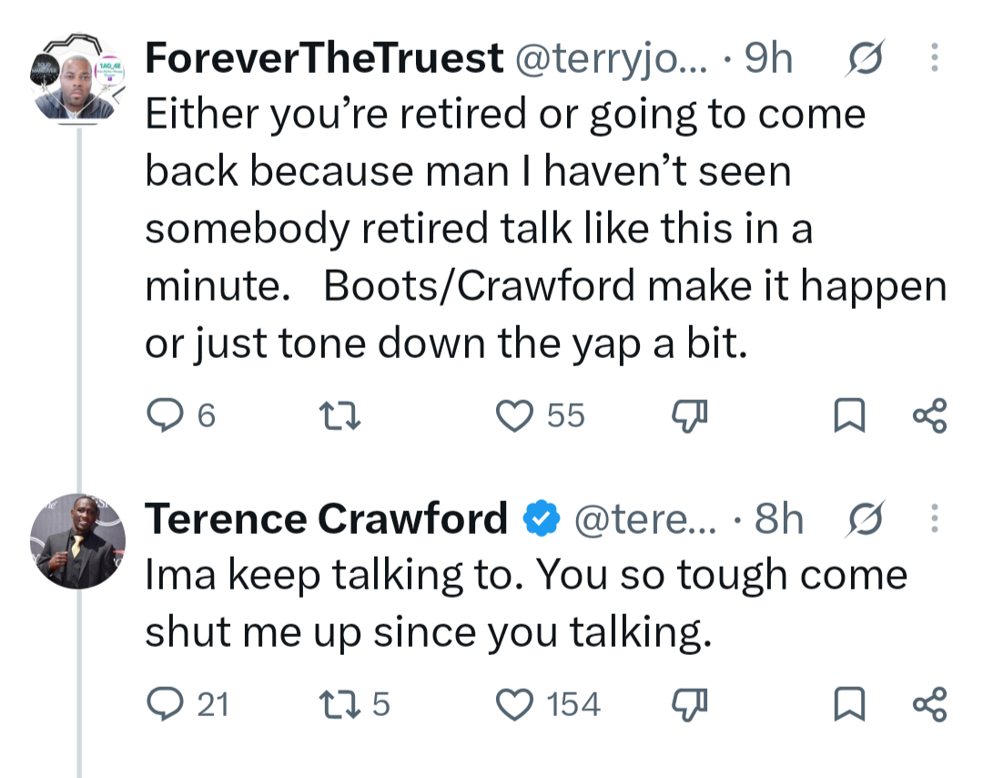This screenshot has height=778, width=983.
Task: Retweet Terence Crawford's reply
Action: tap(354, 704)
